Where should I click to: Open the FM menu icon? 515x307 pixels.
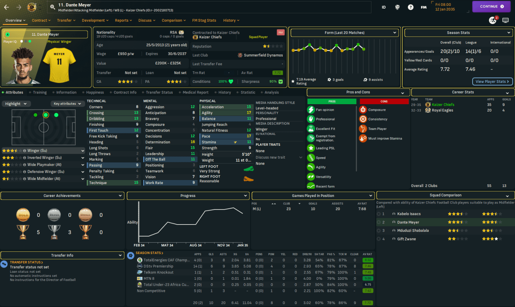click(424, 7)
